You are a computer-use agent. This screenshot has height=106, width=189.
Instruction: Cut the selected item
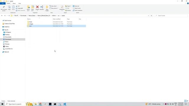(18, 6)
